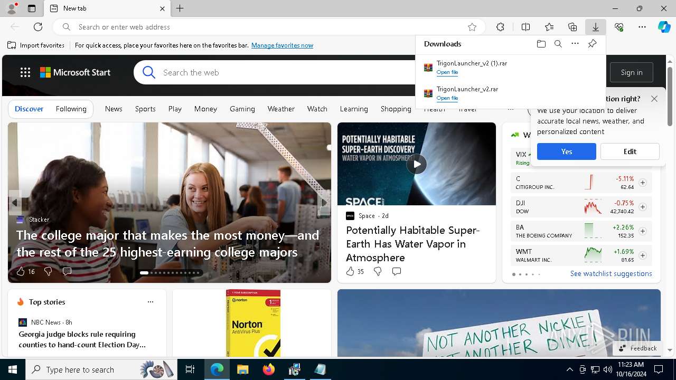
Task: Open the Sports tab
Action: pos(145,109)
